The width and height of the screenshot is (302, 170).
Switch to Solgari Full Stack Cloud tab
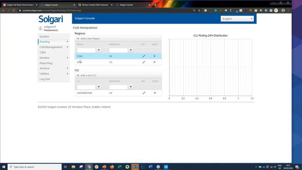[20, 5]
